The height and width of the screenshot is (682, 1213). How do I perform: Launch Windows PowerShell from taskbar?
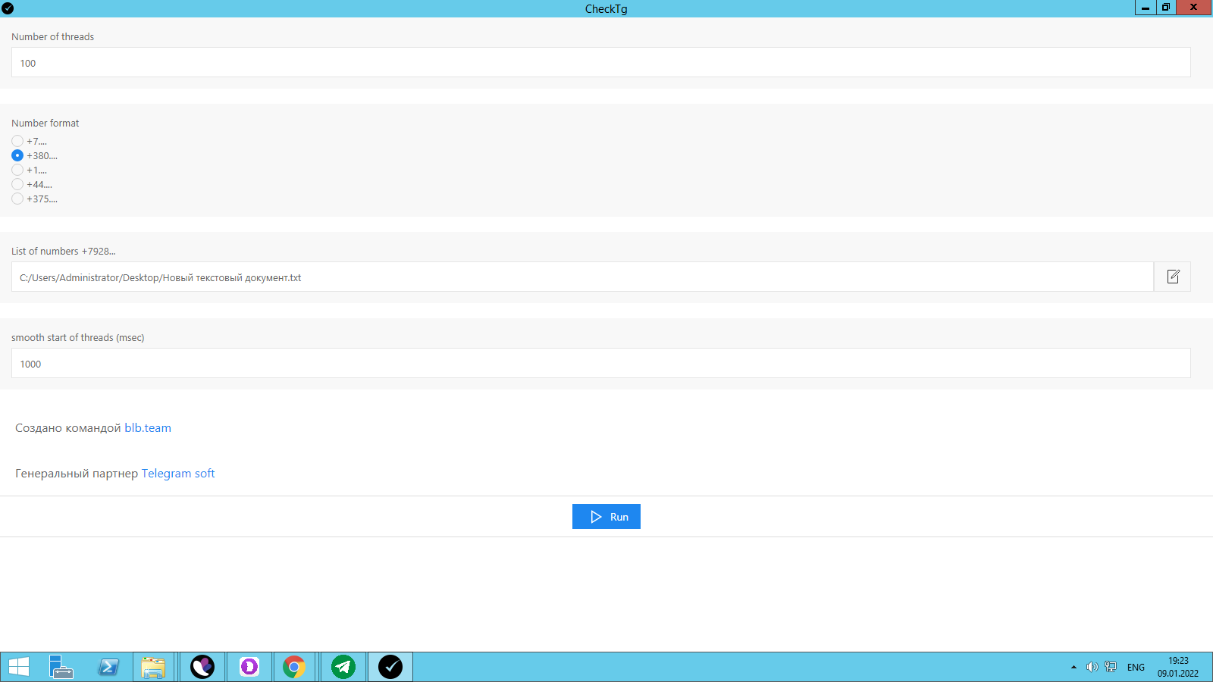click(x=108, y=667)
